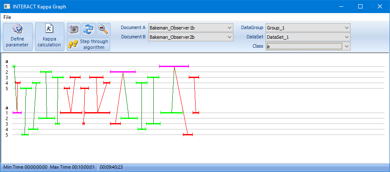Refresh the graph with the blue arrows icon

[89, 29]
